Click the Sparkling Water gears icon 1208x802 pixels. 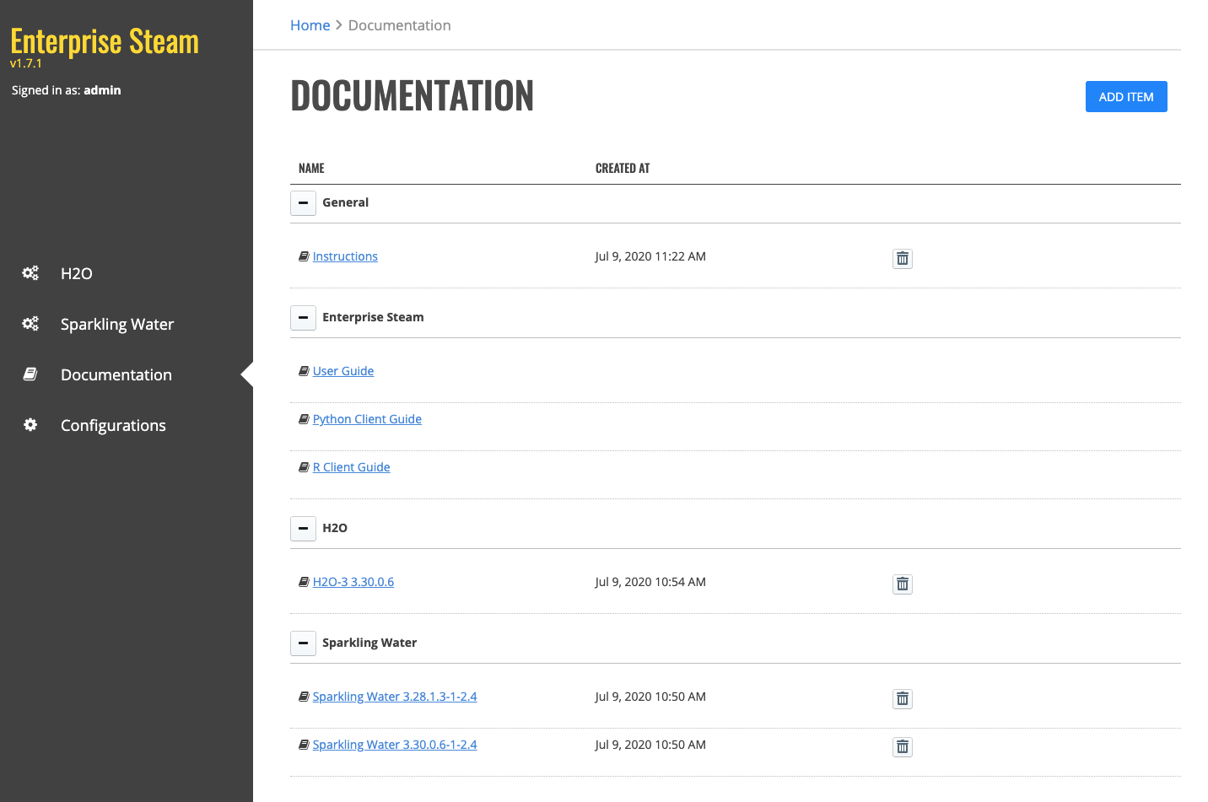click(30, 324)
